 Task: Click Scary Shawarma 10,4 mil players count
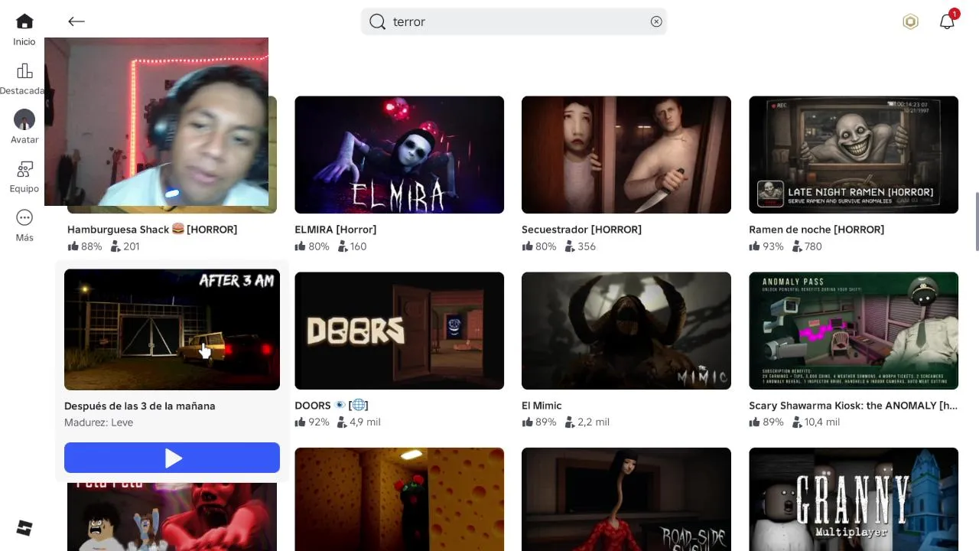point(816,422)
